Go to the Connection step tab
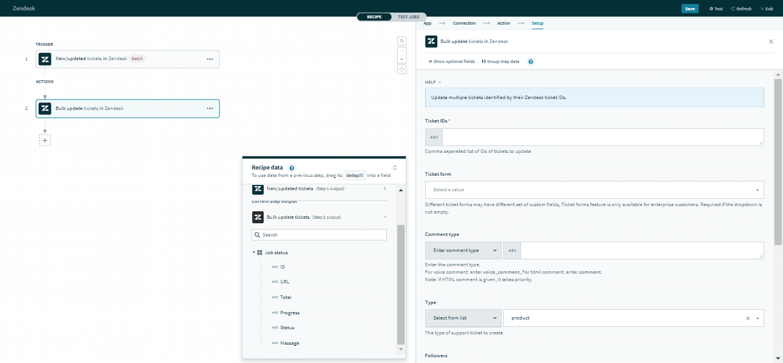This screenshot has width=783, height=363. 464,23
